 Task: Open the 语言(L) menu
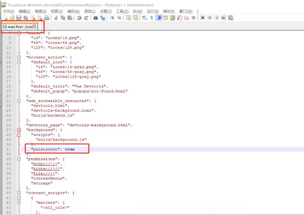tap(90, 11)
